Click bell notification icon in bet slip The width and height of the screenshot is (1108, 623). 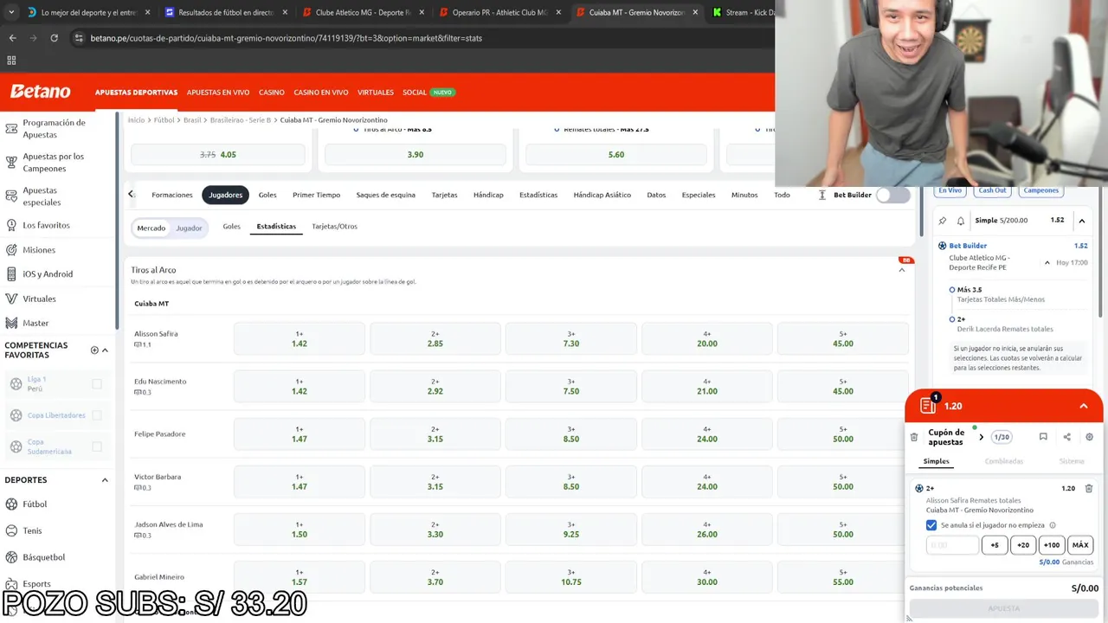click(x=961, y=221)
